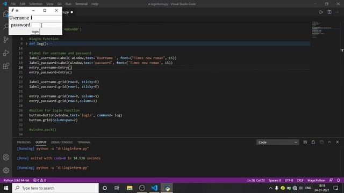Change end of line CRLF

[x=300, y=180]
